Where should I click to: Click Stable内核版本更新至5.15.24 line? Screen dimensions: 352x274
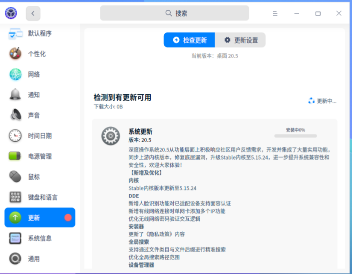(162, 188)
